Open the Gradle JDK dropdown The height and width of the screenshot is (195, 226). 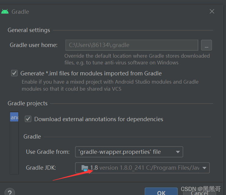(142, 168)
